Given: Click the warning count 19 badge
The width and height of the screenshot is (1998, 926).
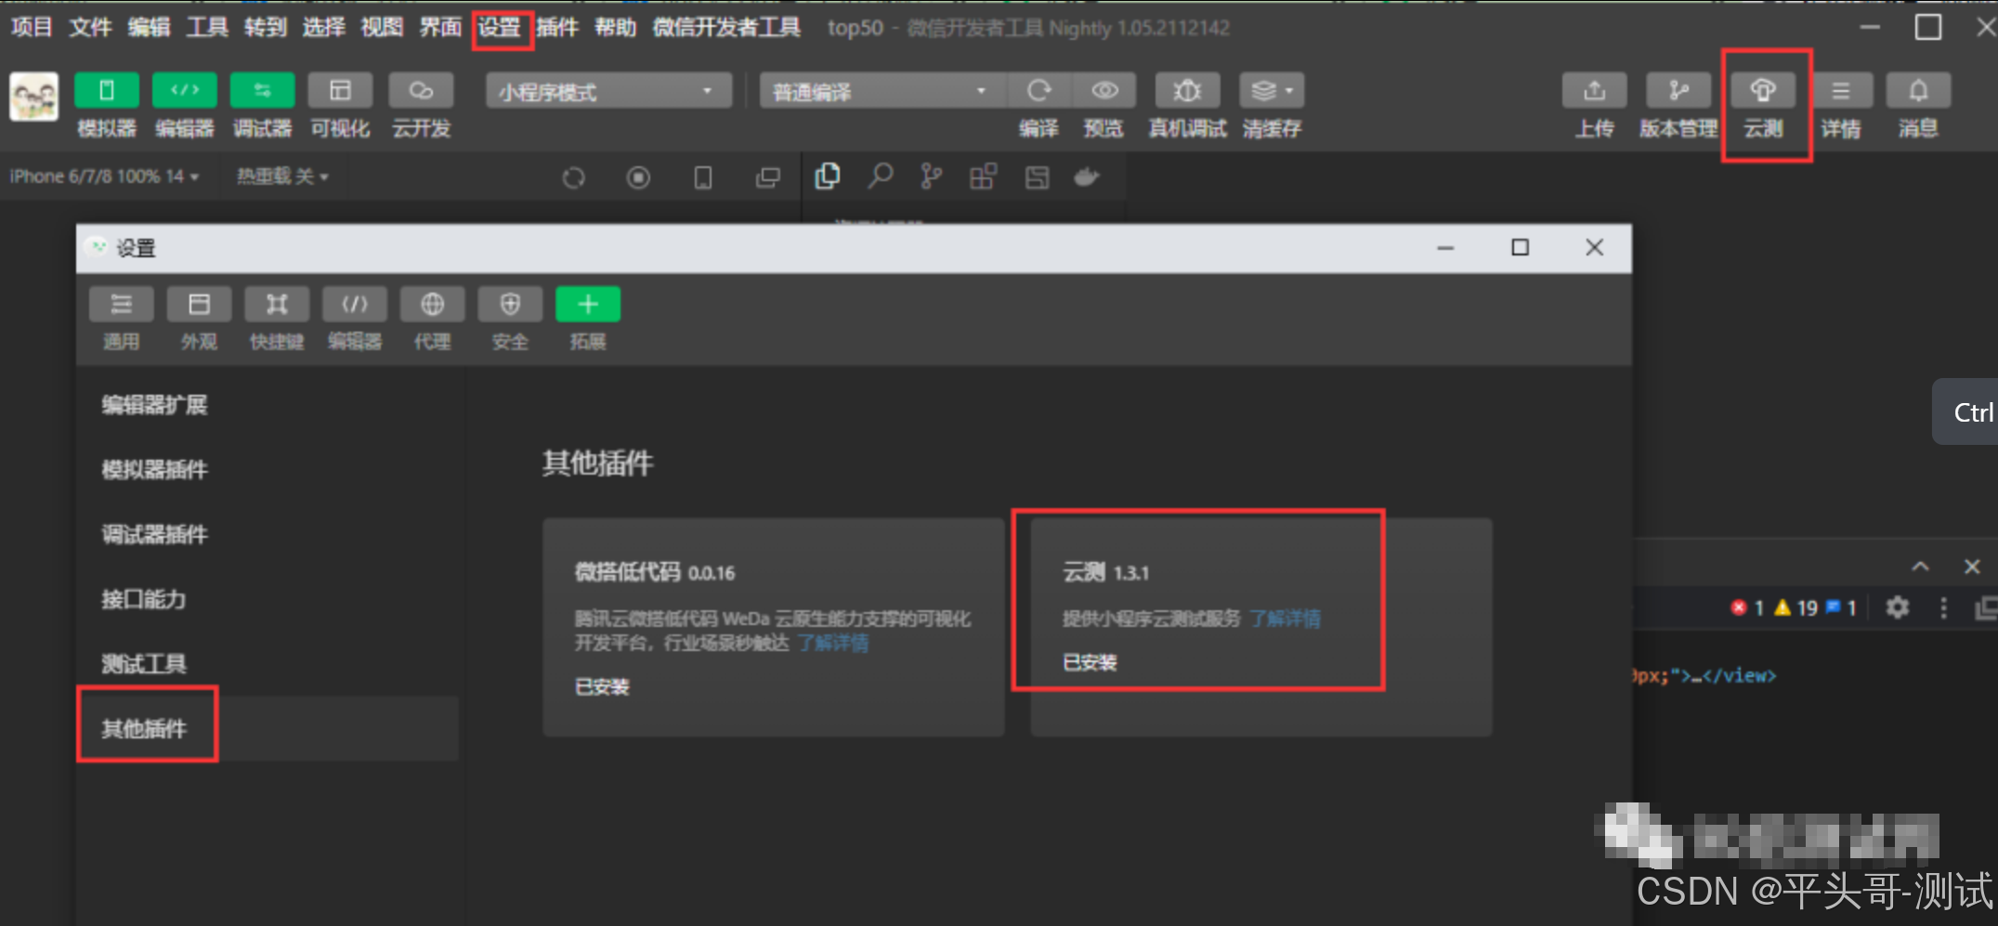Looking at the screenshot, I should (1796, 607).
